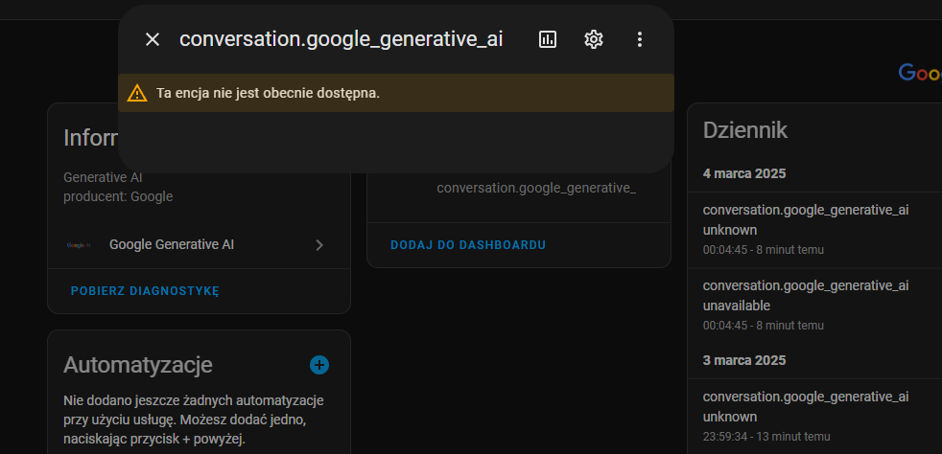Open entity settings gear

click(594, 39)
